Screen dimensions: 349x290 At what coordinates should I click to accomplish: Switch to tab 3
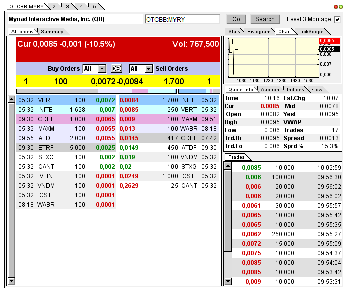click(x=67, y=6)
